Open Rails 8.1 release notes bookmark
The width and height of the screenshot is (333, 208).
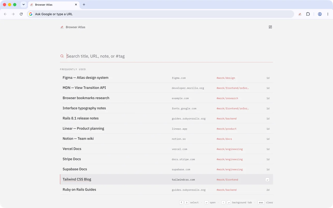tap(166, 118)
